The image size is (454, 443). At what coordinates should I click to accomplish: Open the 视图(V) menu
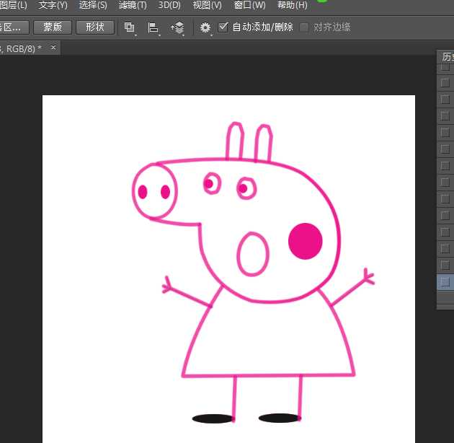click(x=208, y=5)
